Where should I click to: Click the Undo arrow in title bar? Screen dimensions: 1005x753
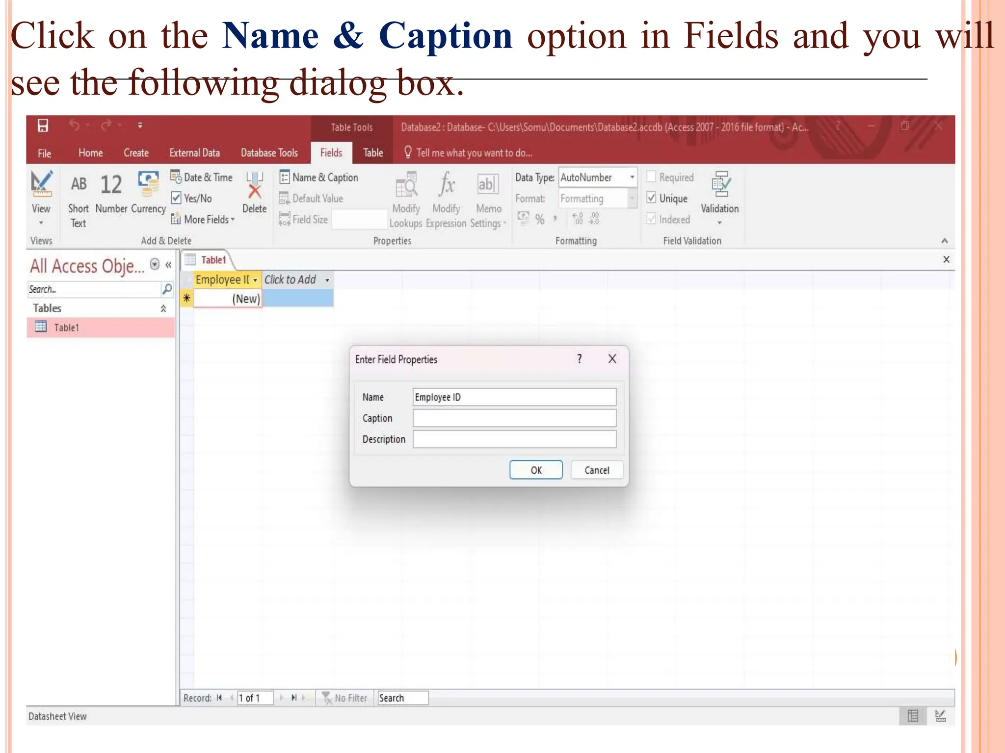(x=74, y=125)
